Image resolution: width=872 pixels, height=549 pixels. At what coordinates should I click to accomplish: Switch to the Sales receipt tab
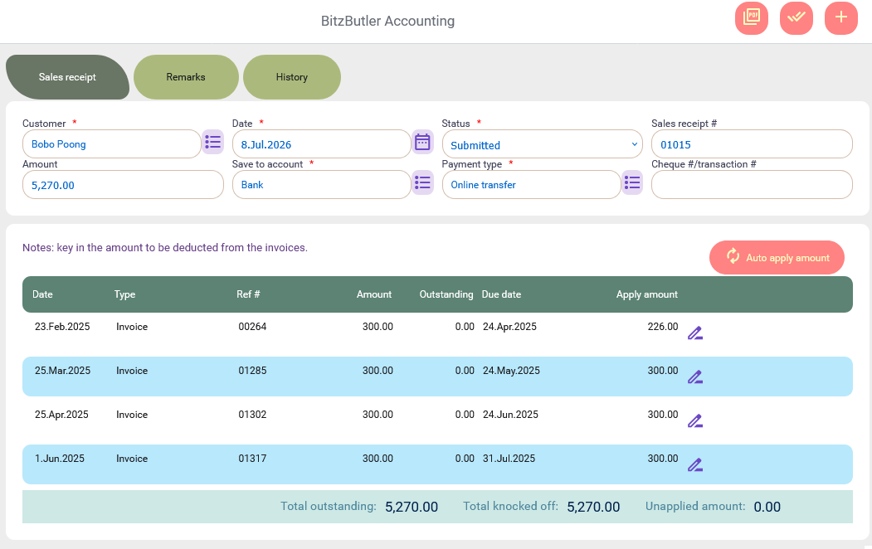(67, 77)
